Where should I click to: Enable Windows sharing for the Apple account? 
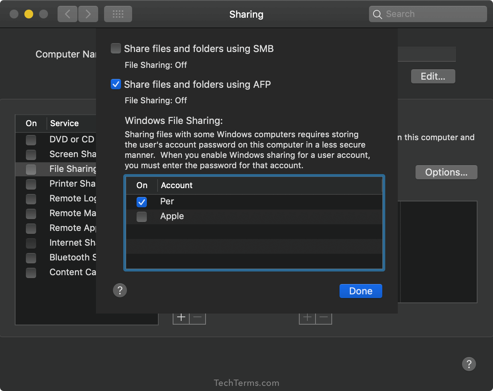(x=142, y=217)
